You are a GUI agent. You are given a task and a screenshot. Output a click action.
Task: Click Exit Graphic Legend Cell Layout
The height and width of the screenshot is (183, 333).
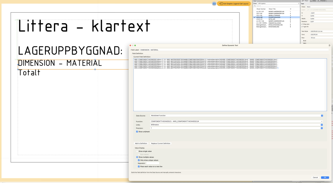pyautogui.click(x=234, y=3)
